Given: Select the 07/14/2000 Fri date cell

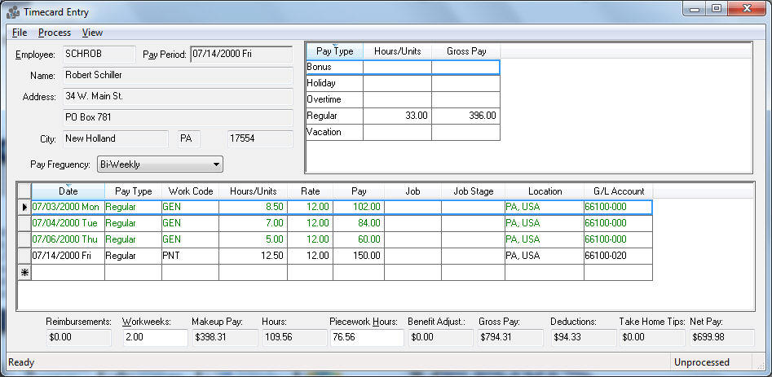Looking at the screenshot, I should coord(68,256).
